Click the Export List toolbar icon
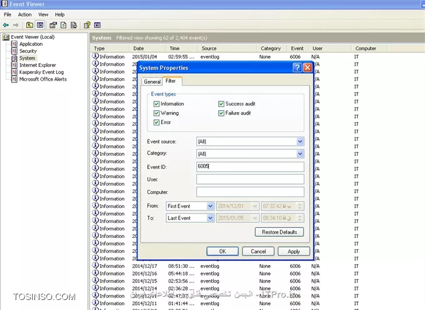The width and height of the screenshot is (425, 310). (74, 25)
